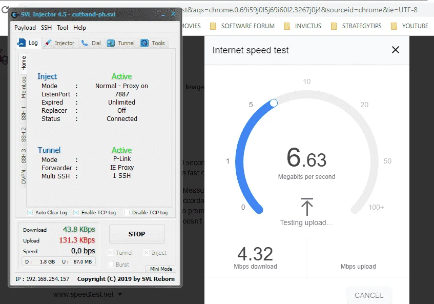The image size is (434, 304).
Task: Switch to the Tunnel tab
Action: click(121, 43)
